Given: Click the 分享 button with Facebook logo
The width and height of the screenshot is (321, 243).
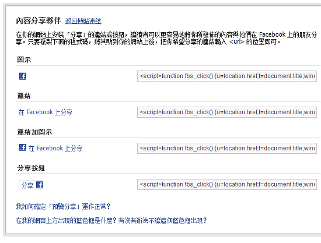Looking at the screenshot, I should [32, 185].
